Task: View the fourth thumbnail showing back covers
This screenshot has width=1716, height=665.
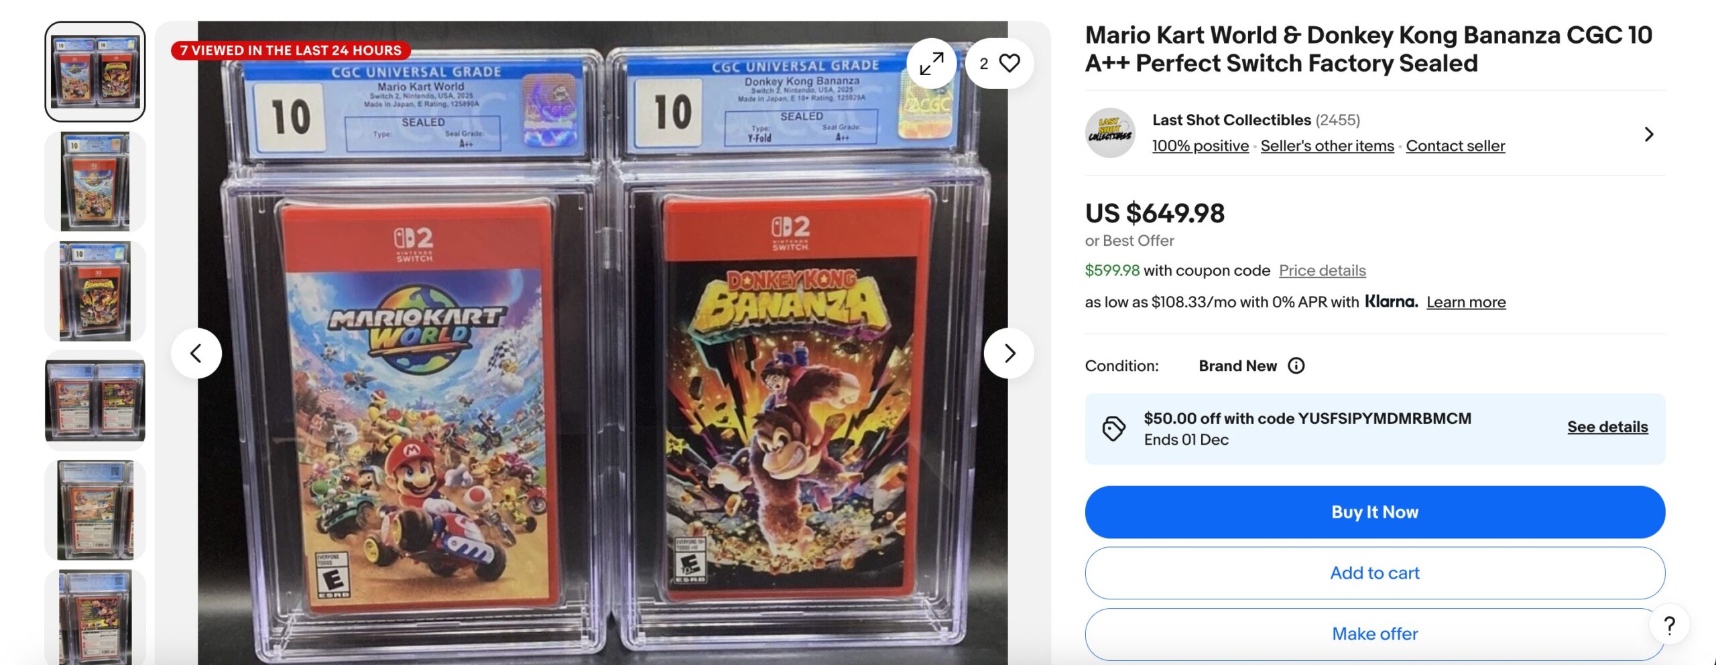Action: click(x=95, y=400)
